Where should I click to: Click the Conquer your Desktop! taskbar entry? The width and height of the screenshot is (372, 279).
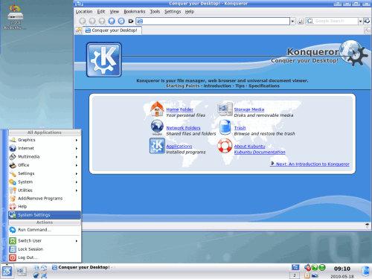[x=83, y=267]
